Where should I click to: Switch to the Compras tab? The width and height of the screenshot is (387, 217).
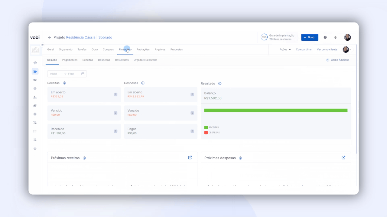click(108, 49)
